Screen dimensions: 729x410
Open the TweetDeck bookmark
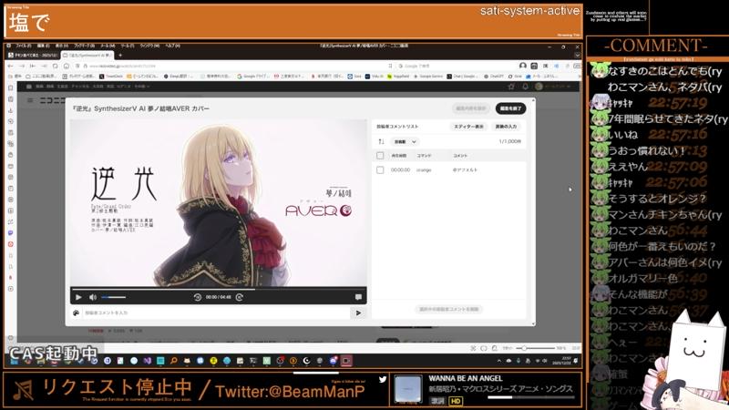click(x=111, y=77)
